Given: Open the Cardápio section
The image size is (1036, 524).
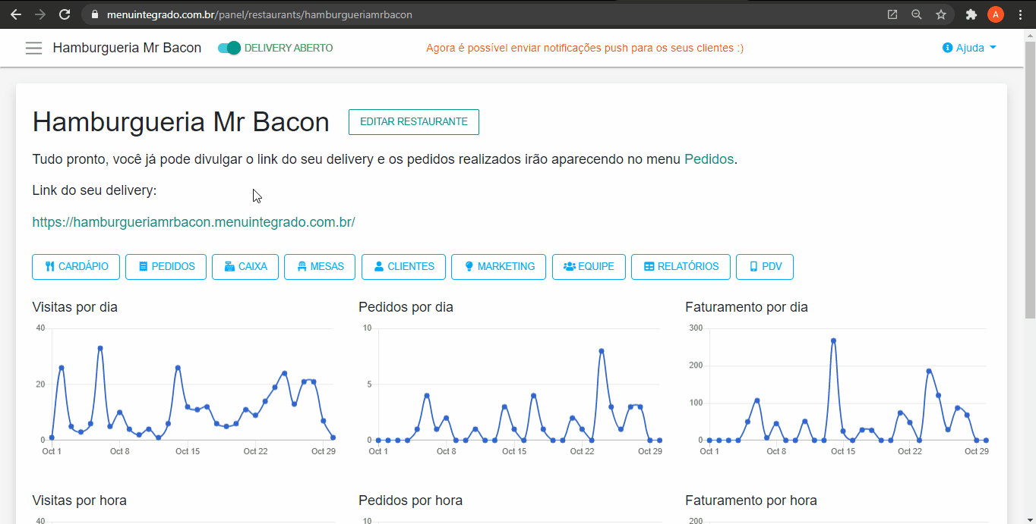Looking at the screenshot, I should tap(76, 267).
